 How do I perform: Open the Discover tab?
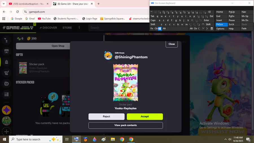pyautogui.click(x=49, y=28)
